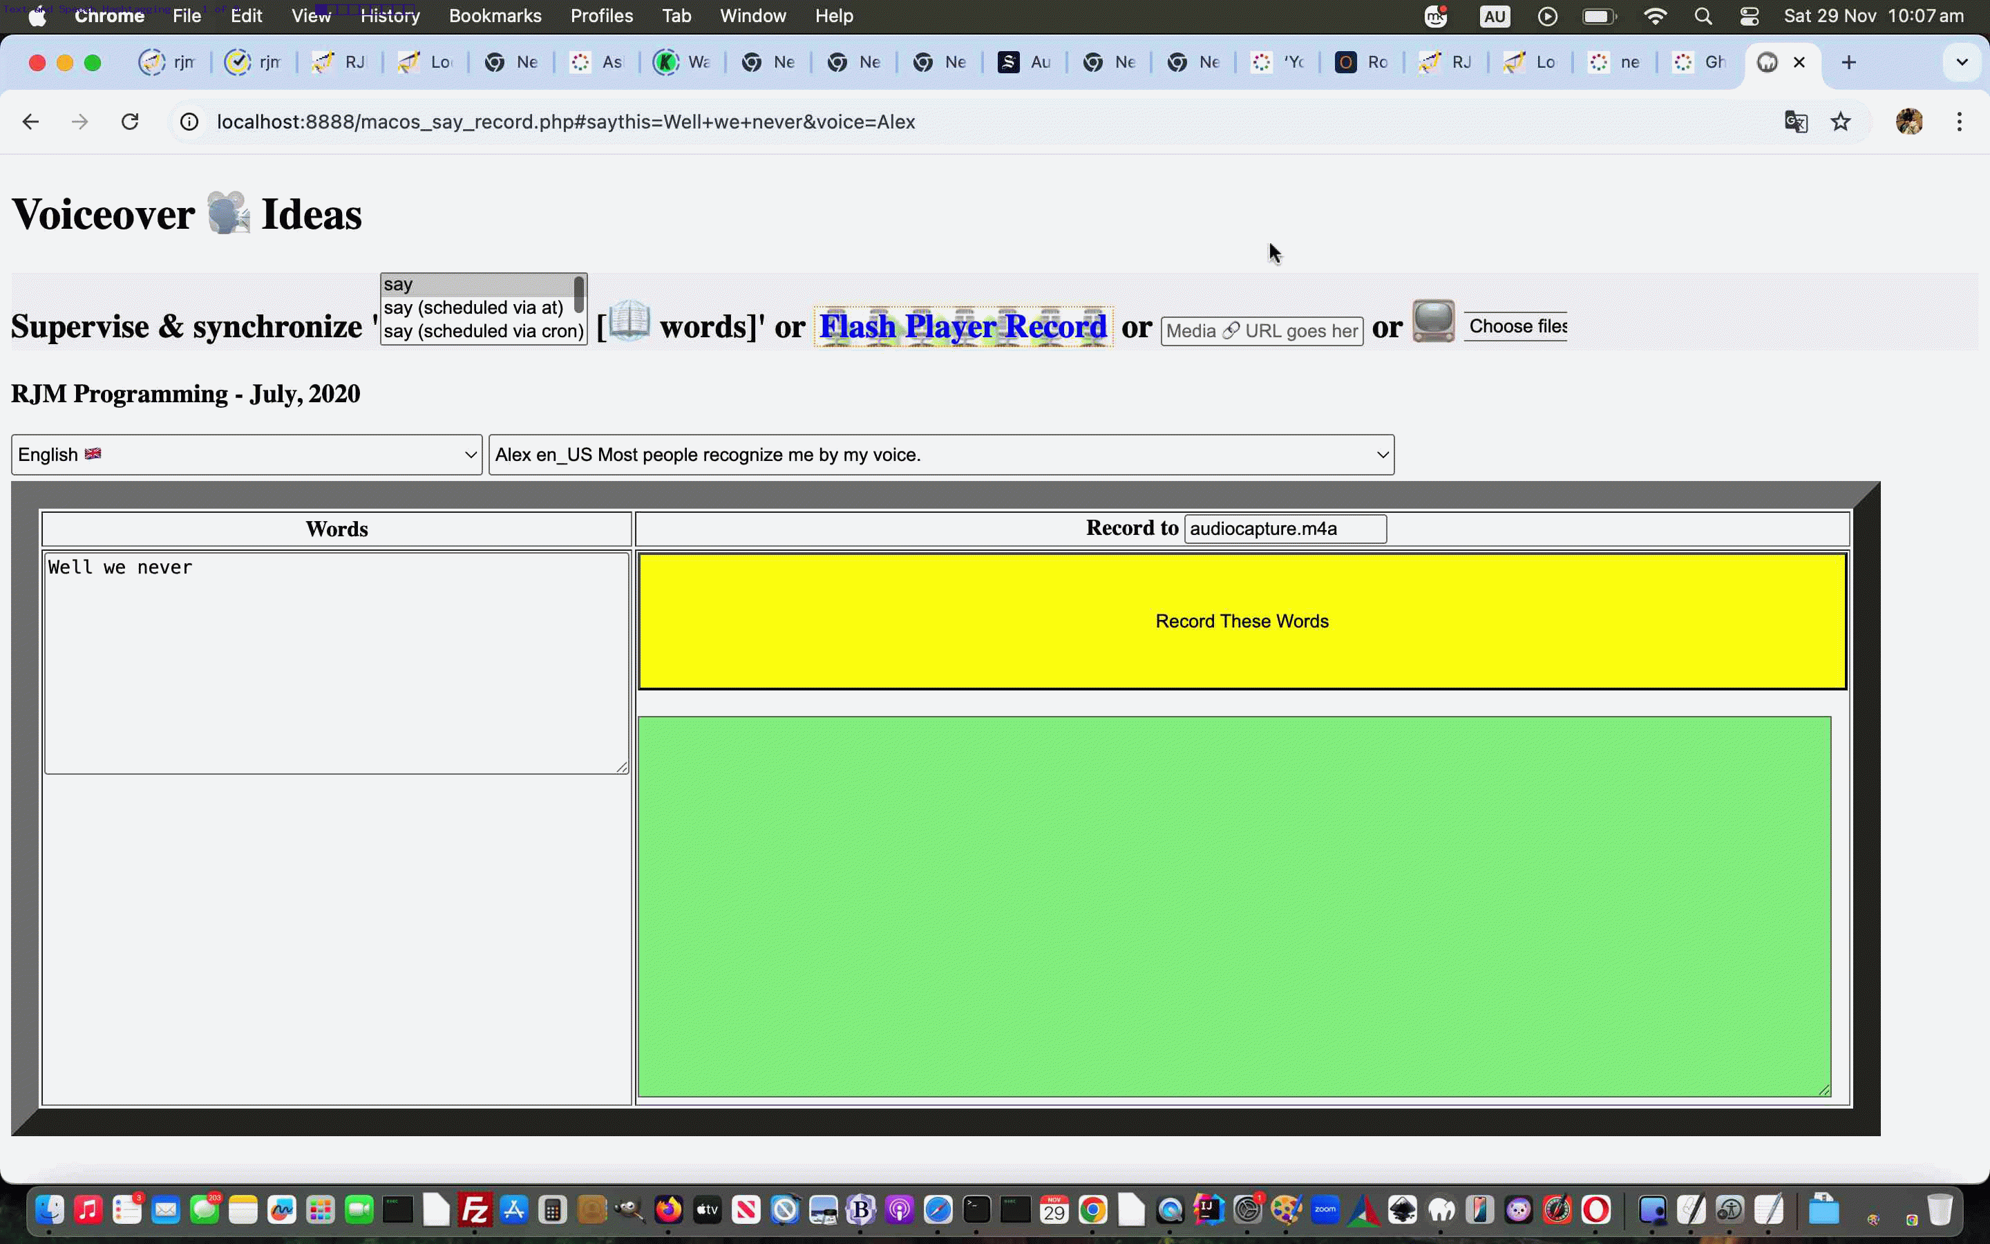Open the English language dropdown
Image resolution: width=1990 pixels, height=1244 pixels.
pos(246,453)
